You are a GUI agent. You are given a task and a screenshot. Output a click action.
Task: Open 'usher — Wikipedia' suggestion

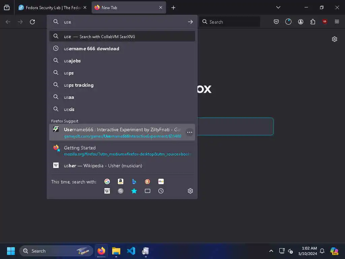pos(122,166)
